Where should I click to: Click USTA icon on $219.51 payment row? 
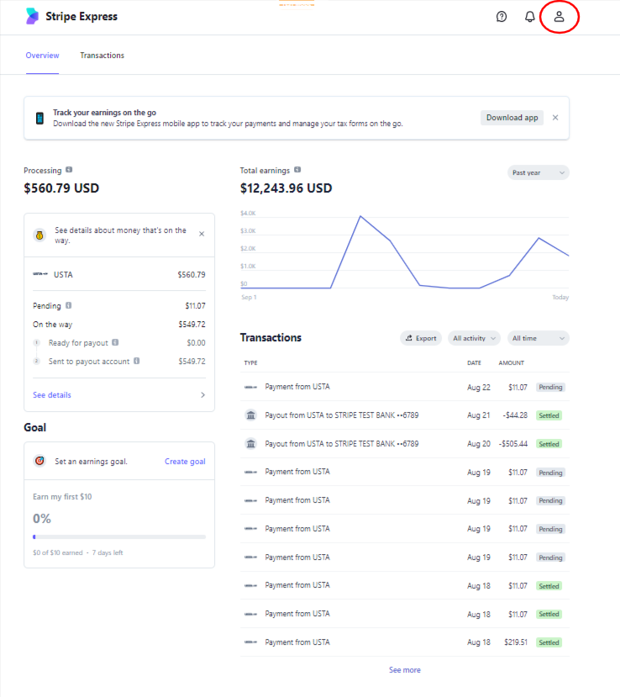251,642
